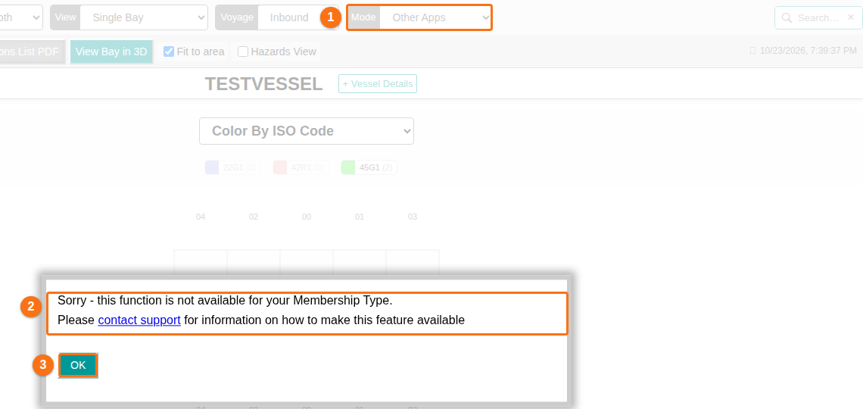Viewport: 863px width, 409px height.
Task: Open the Mode dropdown showing Other Apps
Action: 435,17
